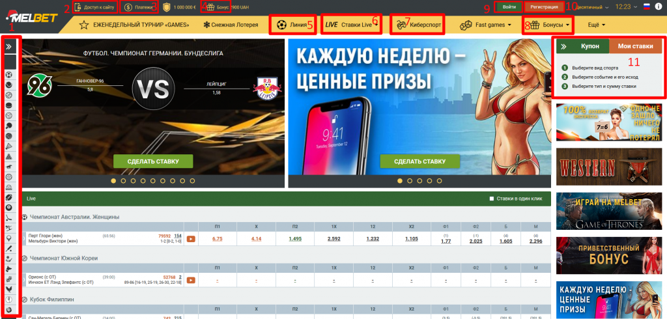
Task: Click the Регистрация button
Action: tap(544, 7)
